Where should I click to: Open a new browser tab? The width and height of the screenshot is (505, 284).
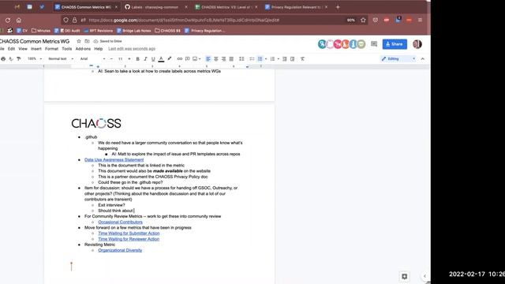(338, 7)
